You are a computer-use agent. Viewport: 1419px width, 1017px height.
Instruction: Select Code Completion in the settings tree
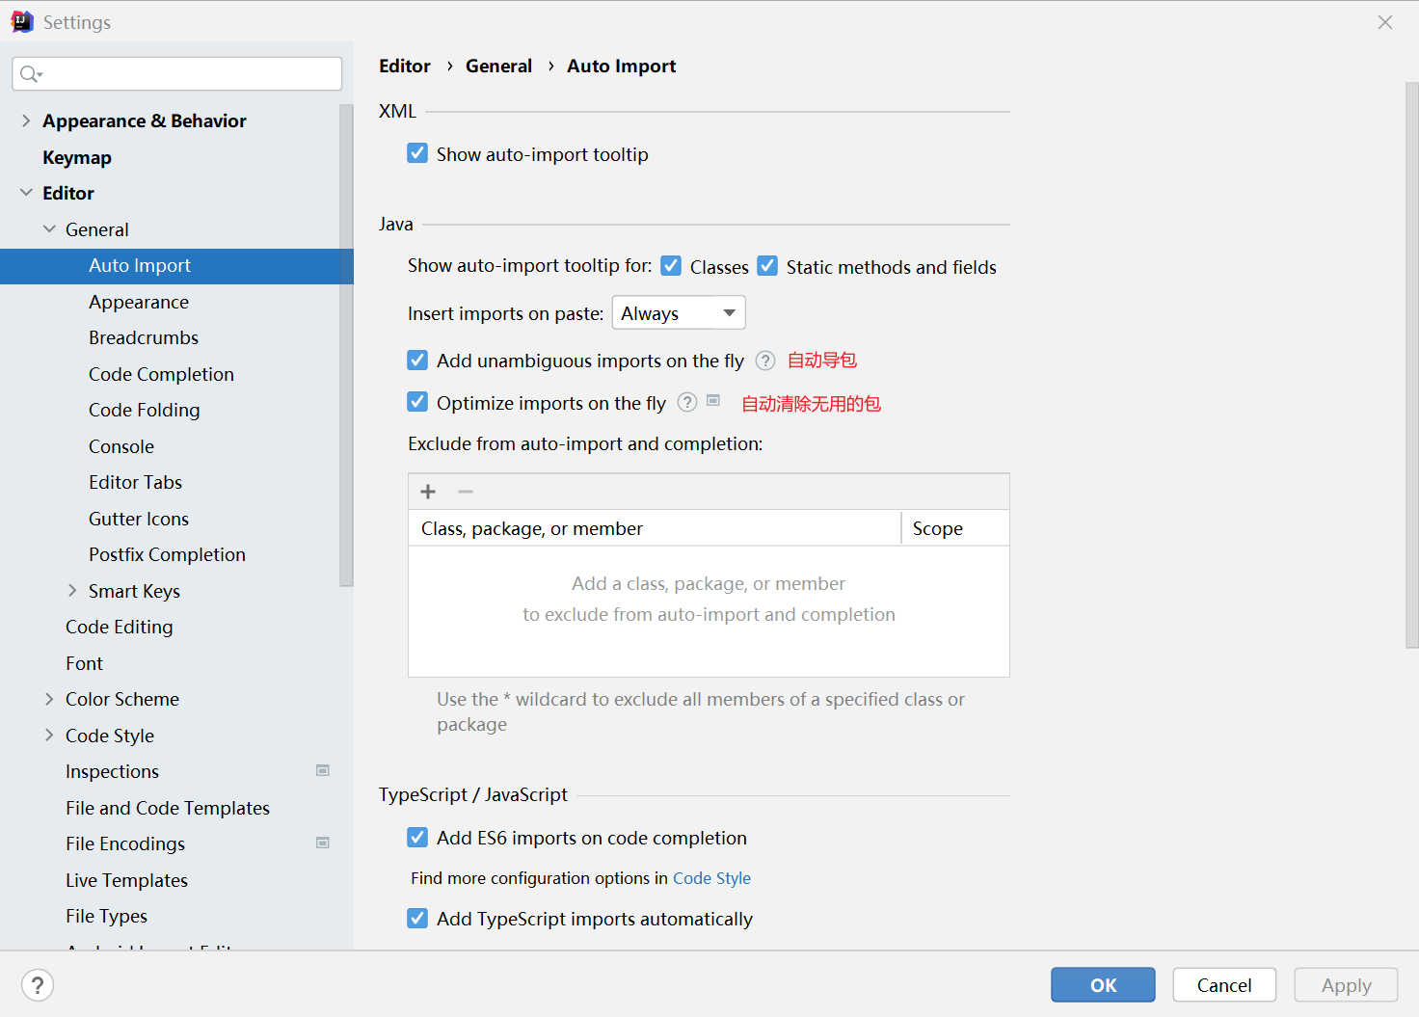(161, 374)
